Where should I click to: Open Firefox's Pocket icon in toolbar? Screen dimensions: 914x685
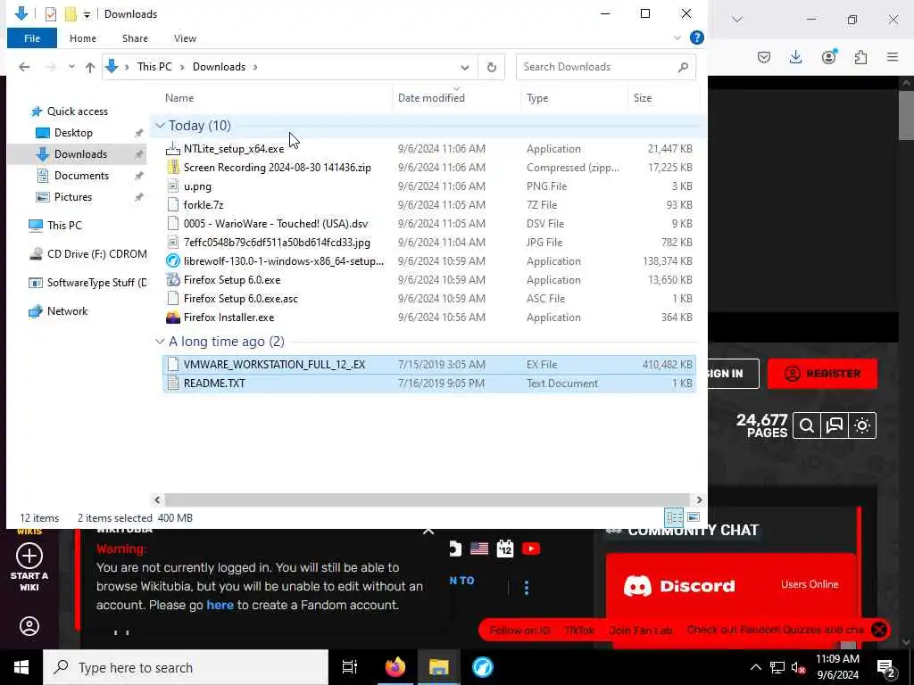764,57
